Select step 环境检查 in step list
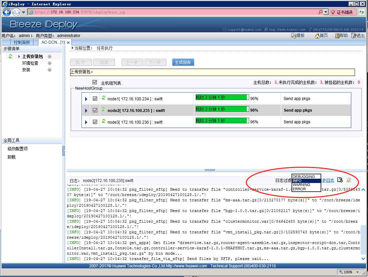368x277 pixels. point(30,63)
